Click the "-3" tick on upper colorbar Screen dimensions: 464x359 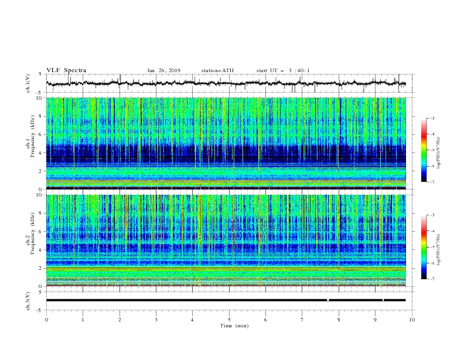(x=432, y=118)
